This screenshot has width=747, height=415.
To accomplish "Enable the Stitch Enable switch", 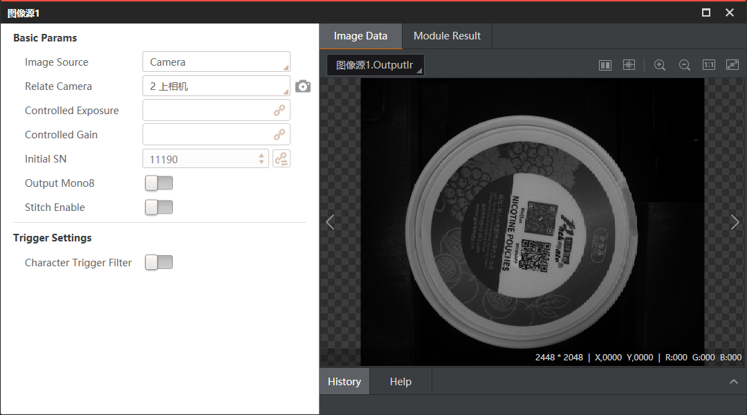I will 159,207.
